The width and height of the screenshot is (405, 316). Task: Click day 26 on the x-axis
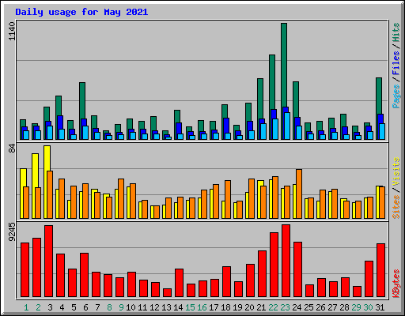point(320,307)
